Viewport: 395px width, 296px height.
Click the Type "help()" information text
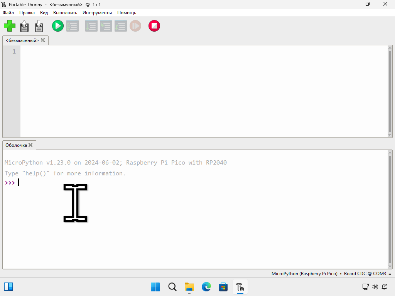65,173
